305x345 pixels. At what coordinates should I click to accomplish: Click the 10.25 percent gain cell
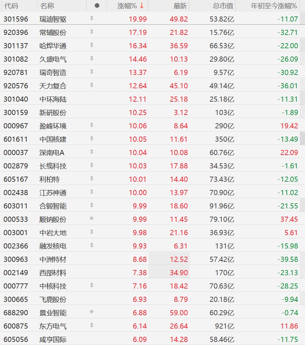(x=138, y=113)
